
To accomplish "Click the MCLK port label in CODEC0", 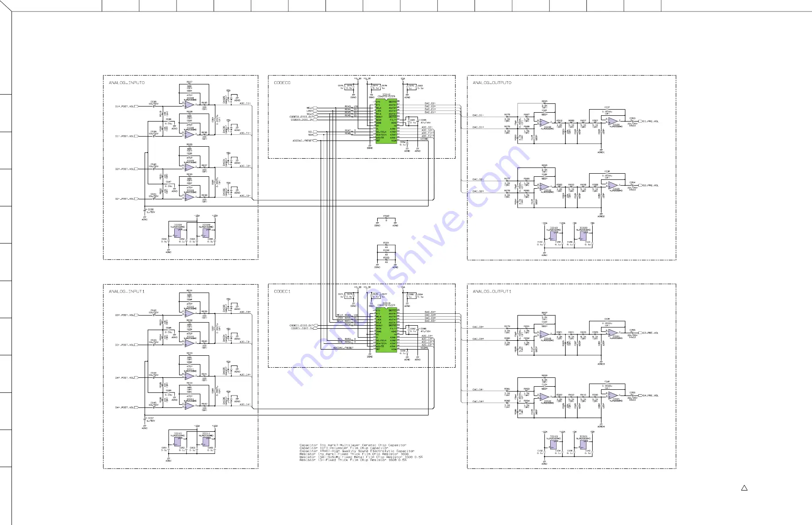I will tap(310, 108).
